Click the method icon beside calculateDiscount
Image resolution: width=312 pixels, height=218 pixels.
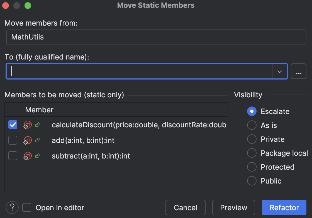coord(27,125)
